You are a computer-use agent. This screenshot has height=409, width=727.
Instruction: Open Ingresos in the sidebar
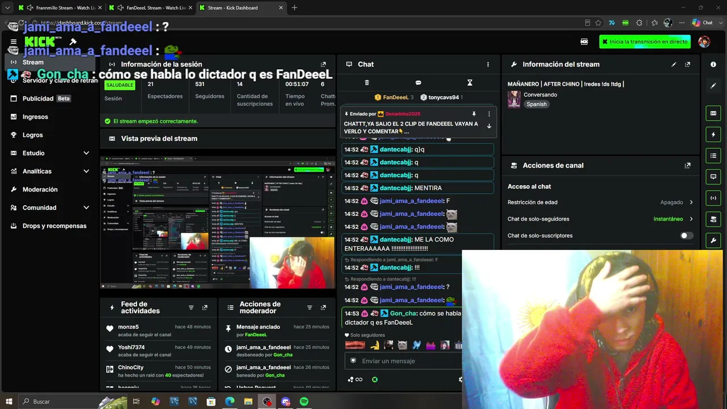[x=50, y=117]
